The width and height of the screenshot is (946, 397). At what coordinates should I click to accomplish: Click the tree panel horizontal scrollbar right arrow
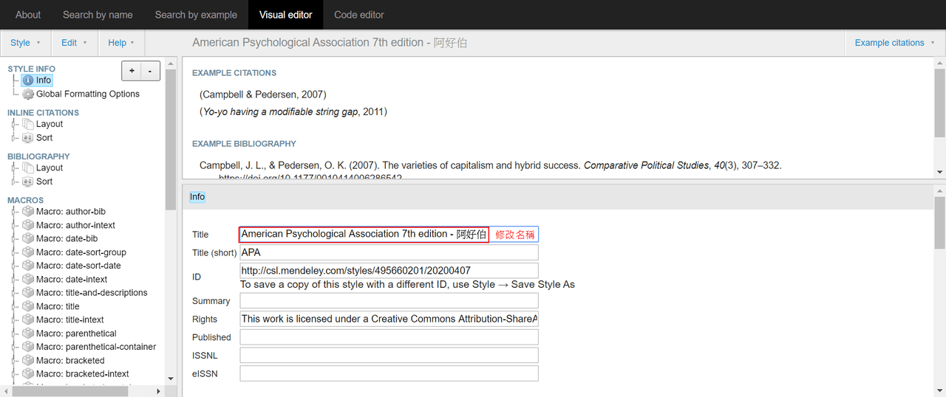pos(158,391)
